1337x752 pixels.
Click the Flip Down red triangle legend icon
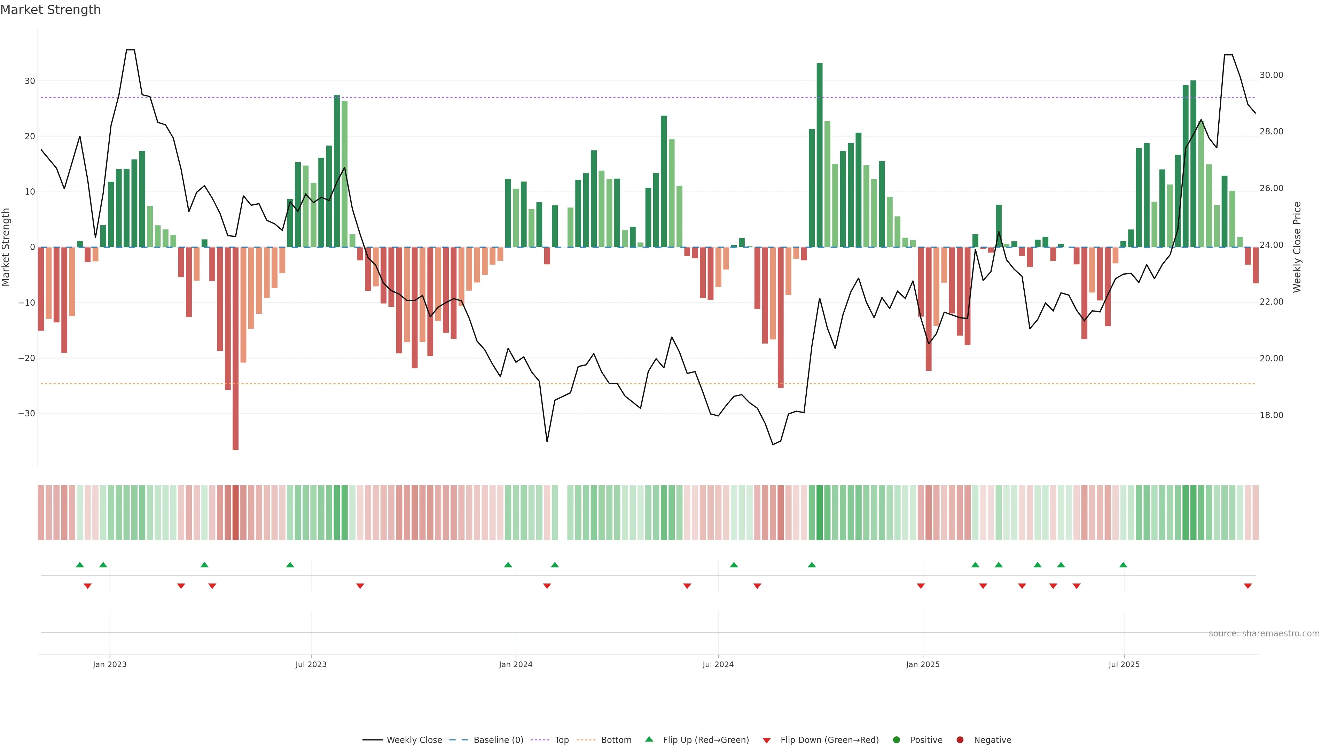(767, 740)
